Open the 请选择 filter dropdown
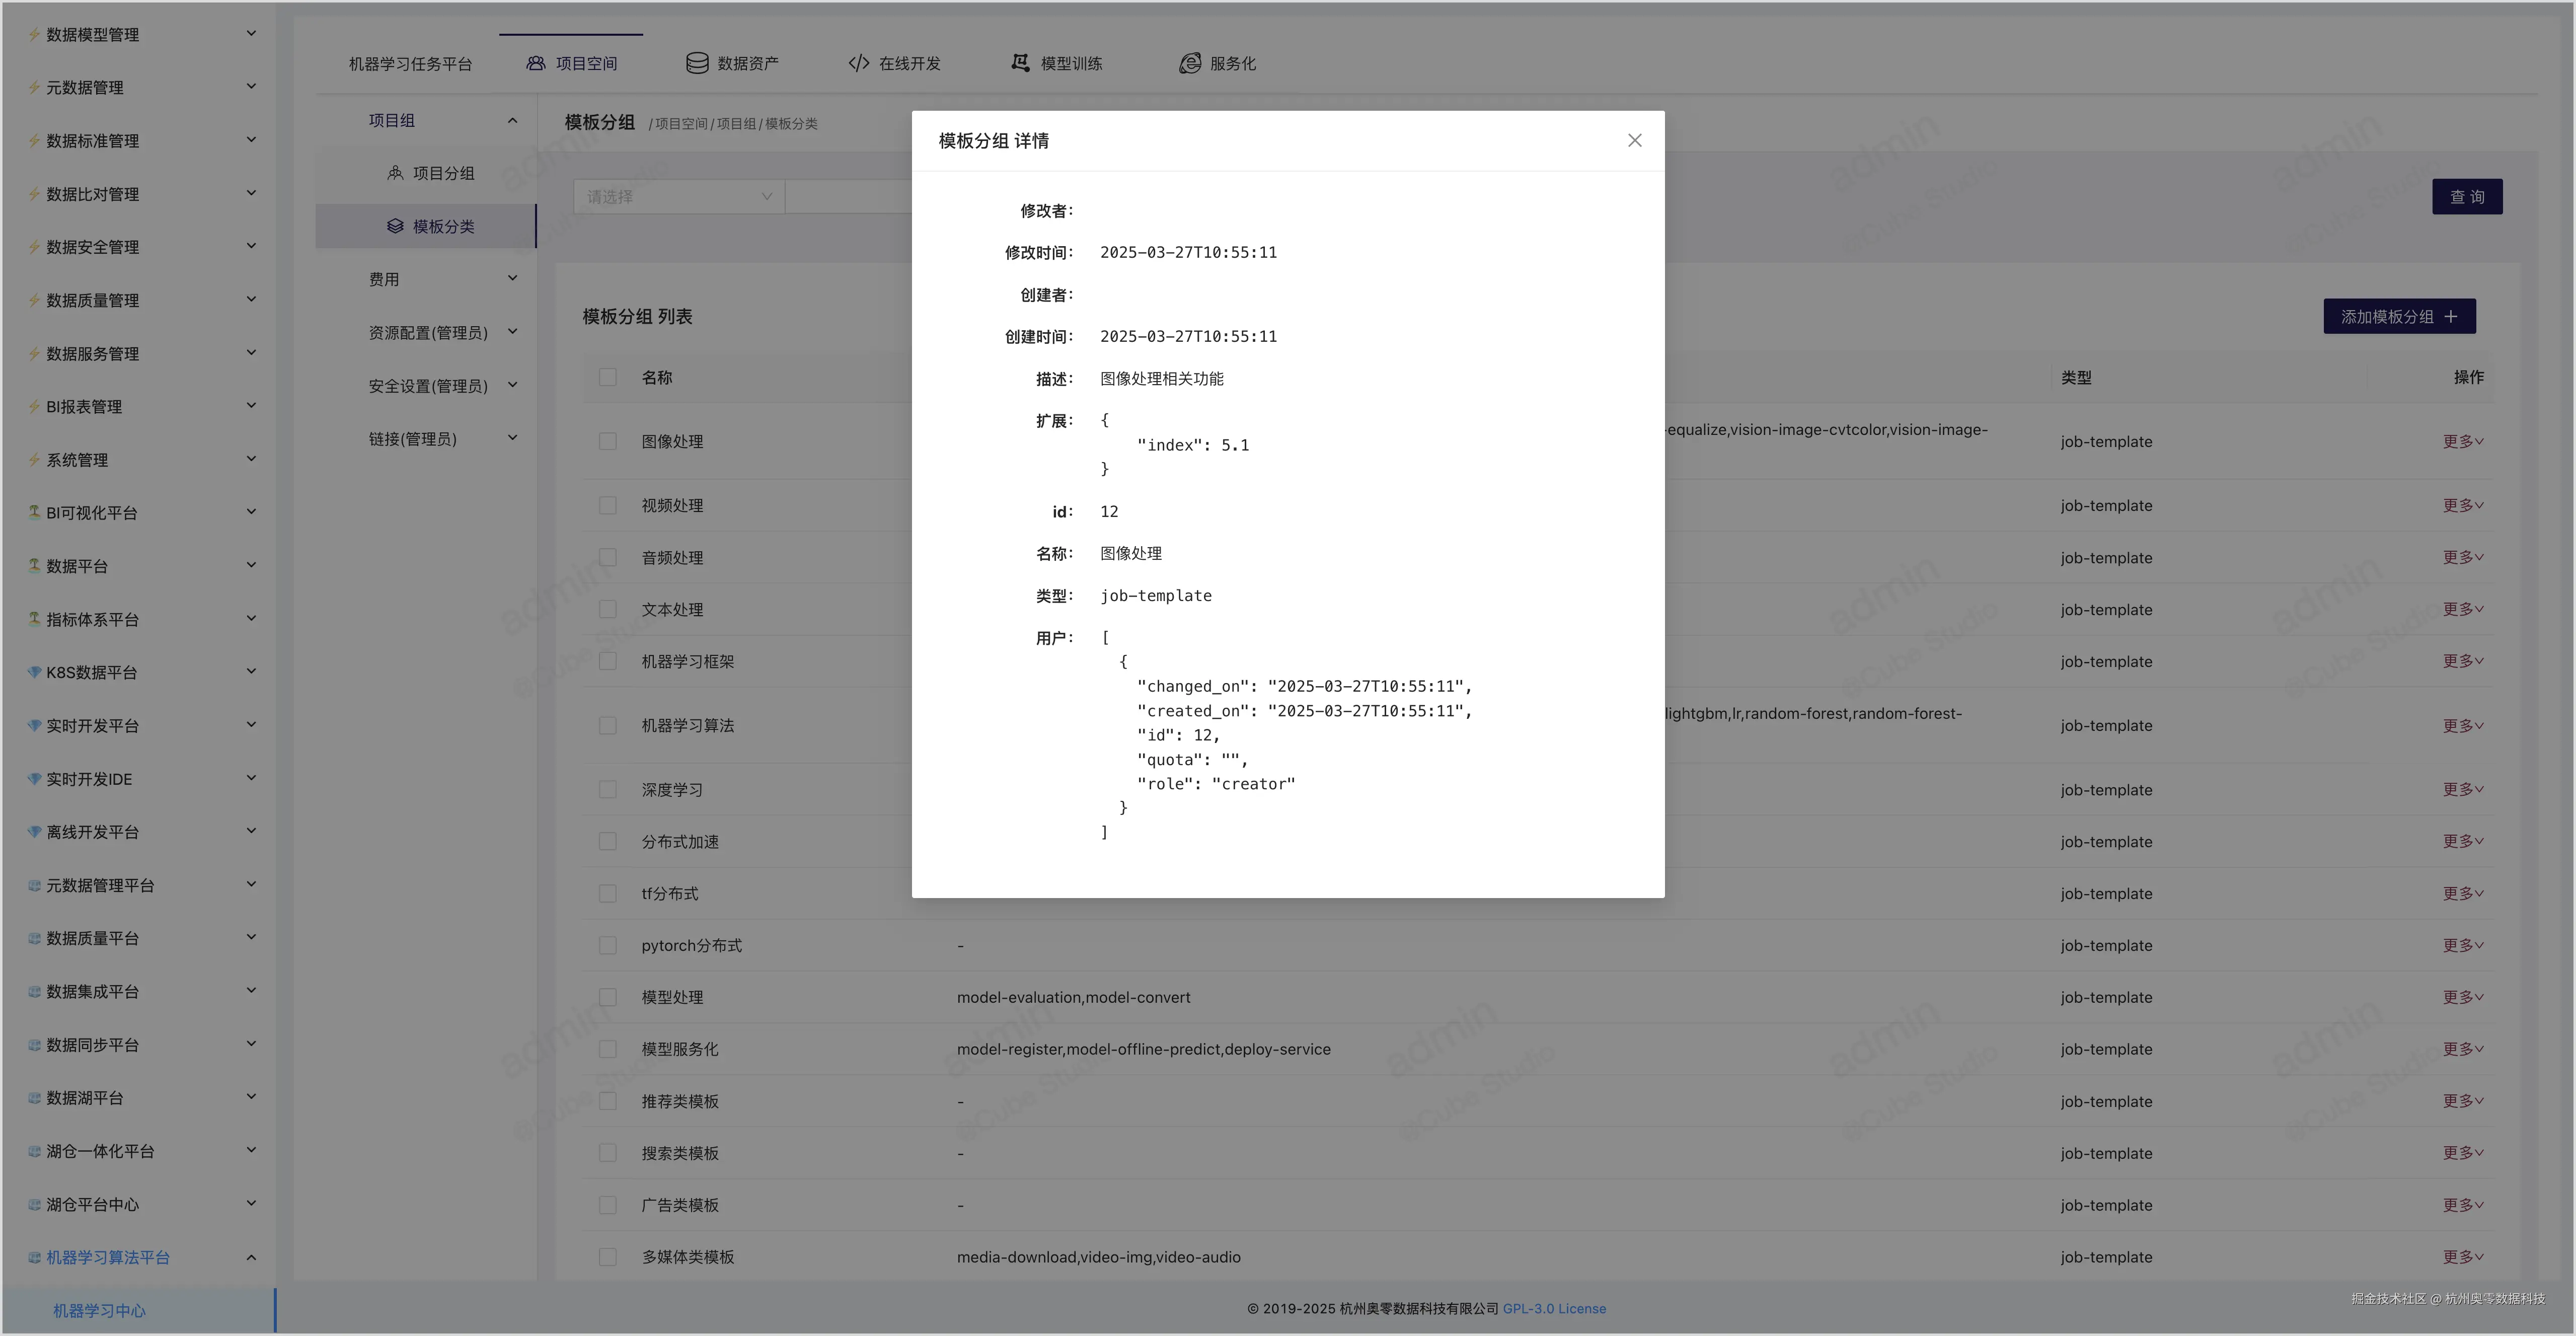 pyautogui.click(x=679, y=197)
